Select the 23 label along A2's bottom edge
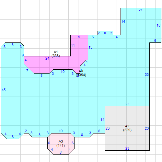This screenshot has width=162, height=162. coord(127,148)
